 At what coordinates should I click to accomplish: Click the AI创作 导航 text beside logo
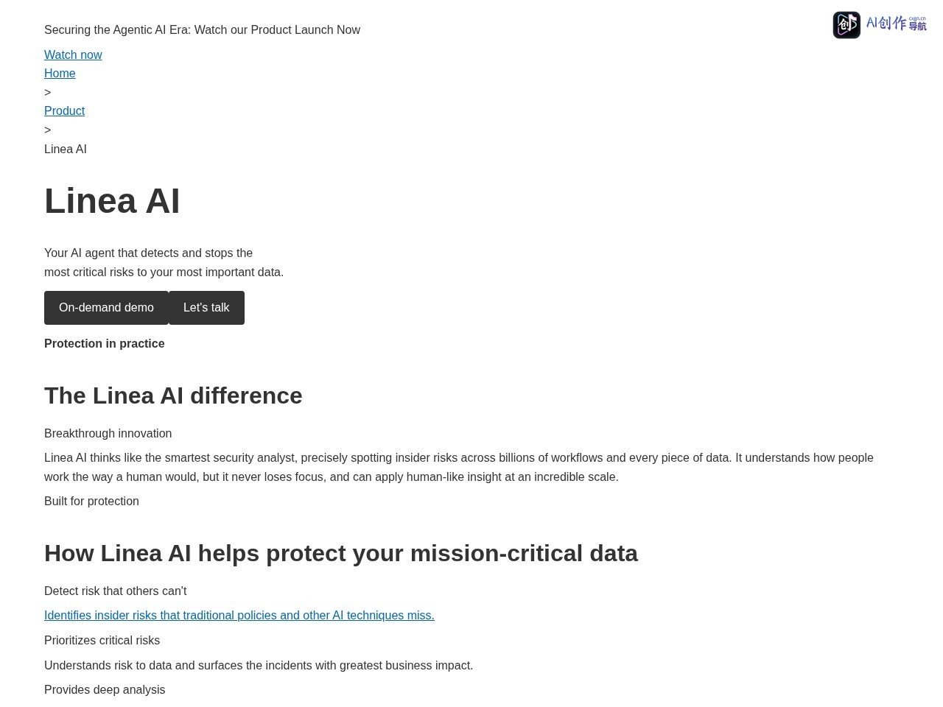[897, 24]
